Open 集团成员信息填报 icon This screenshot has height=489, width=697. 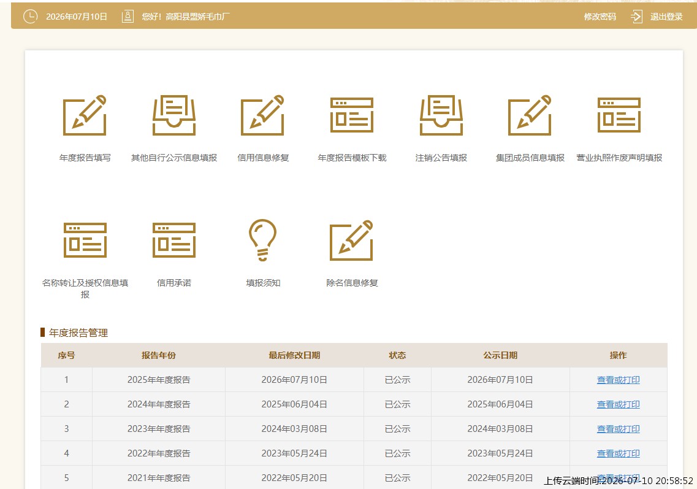(x=530, y=115)
